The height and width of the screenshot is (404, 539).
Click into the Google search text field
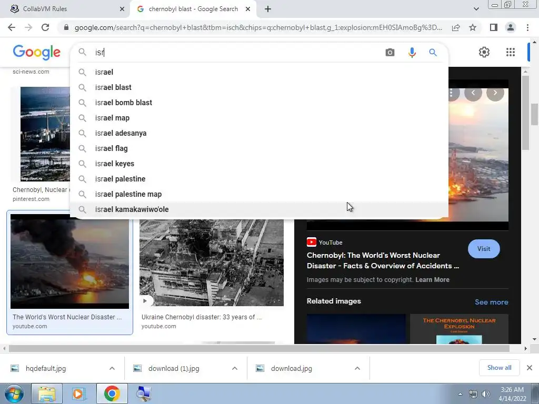pyautogui.click(x=237, y=52)
